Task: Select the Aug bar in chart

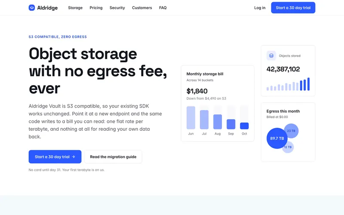Action: pyautogui.click(x=218, y=122)
